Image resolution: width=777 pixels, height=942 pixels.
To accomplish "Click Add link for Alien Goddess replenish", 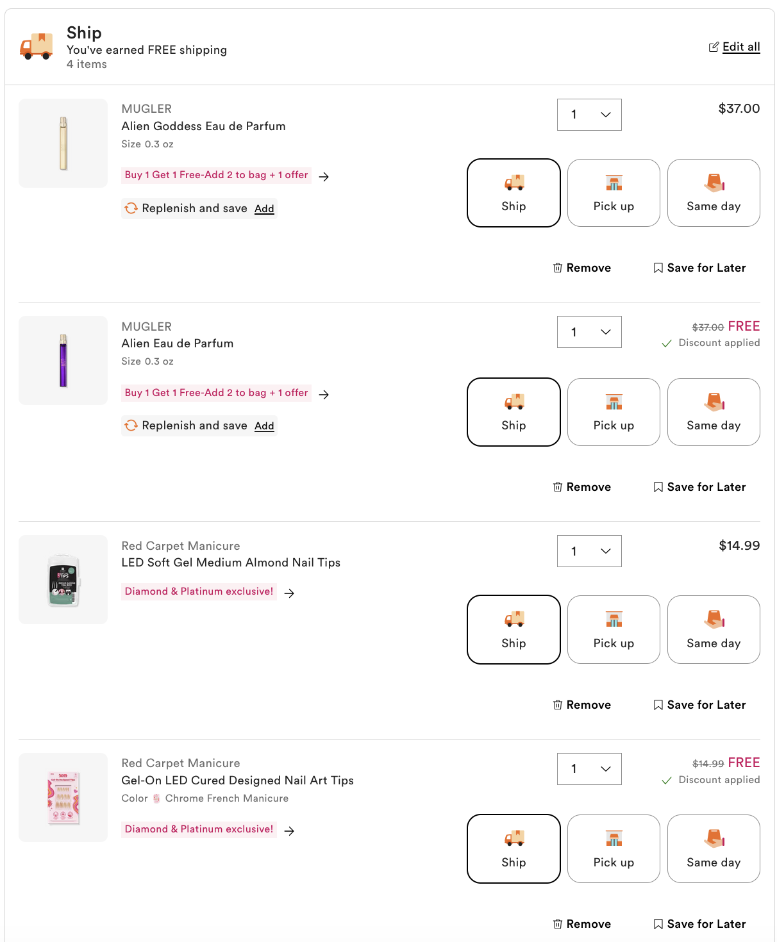I will click(264, 209).
